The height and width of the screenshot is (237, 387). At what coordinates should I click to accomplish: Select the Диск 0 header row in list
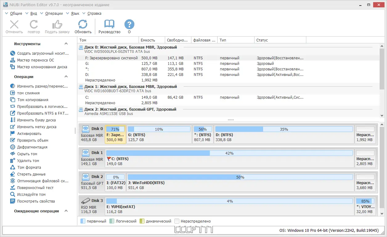tap(228, 49)
